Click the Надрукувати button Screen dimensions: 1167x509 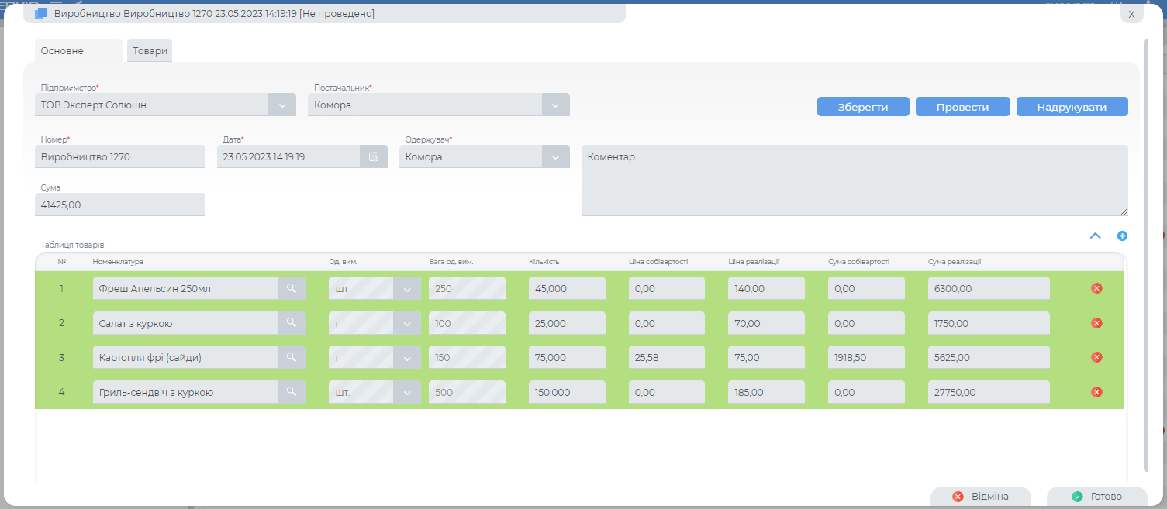(1072, 107)
